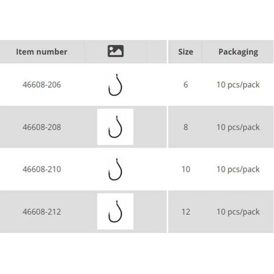Select the size 10 cell

[x=185, y=169]
